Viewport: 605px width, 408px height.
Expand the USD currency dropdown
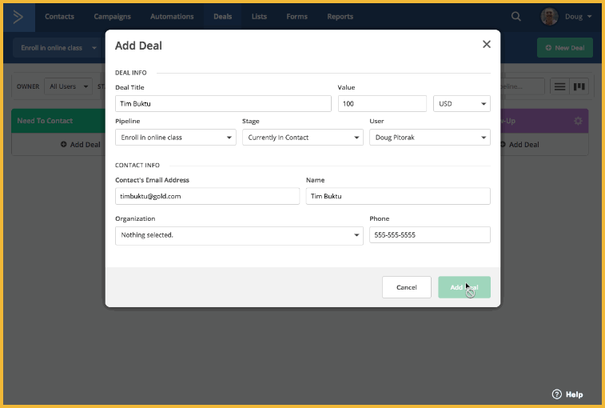click(462, 104)
